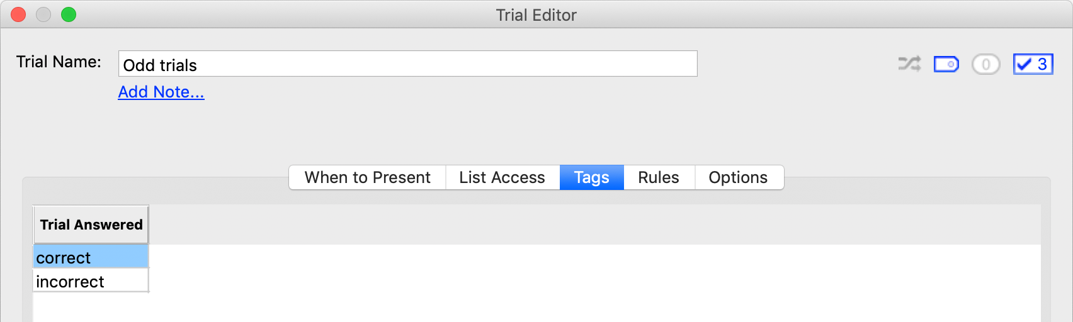Click the Trial Name label
The width and height of the screenshot is (1073, 322).
click(x=59, y=62)
